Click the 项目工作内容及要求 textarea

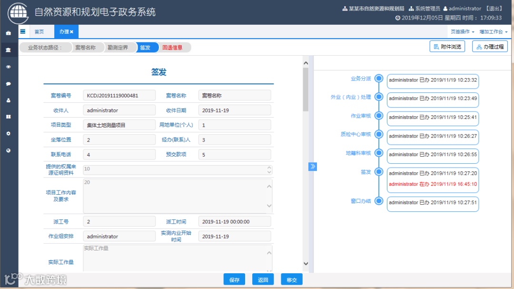pos(178,196)
